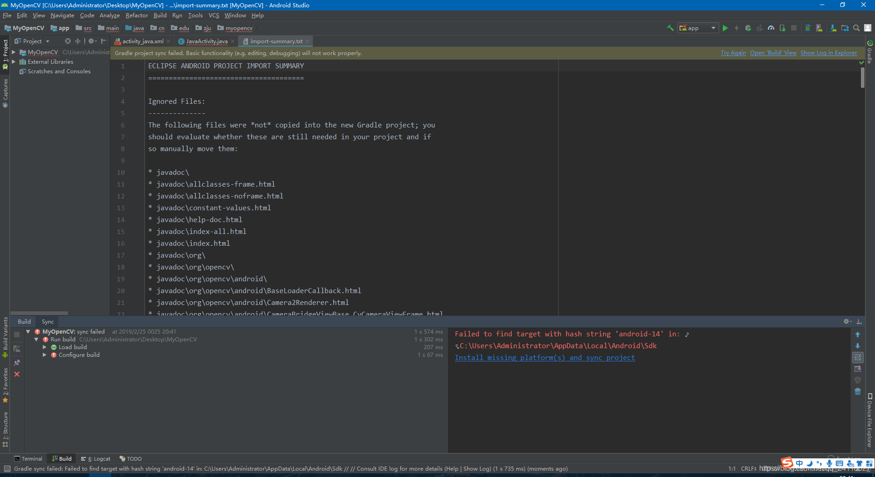Click the down arrow in build output
Viewport: 875px width, 477px height.
(x=858, y=346)
